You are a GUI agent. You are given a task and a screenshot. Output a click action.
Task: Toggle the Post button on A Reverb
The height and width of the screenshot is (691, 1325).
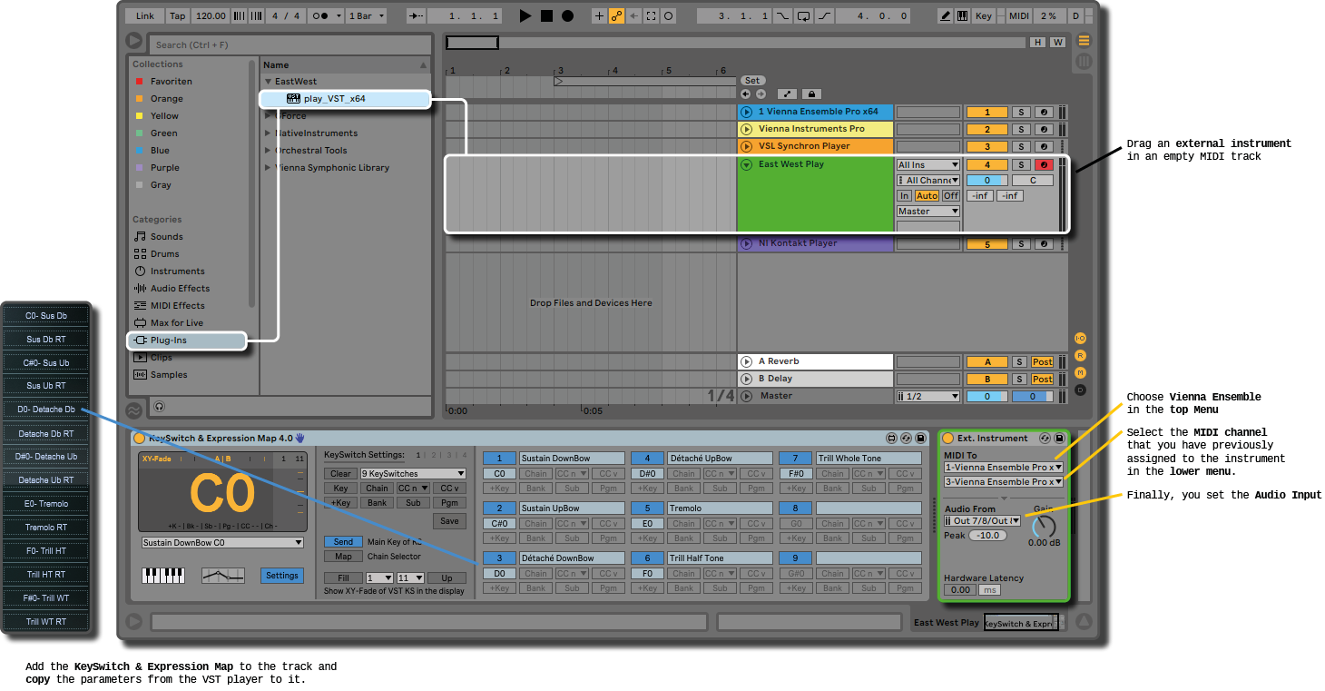(x=1043, y=362)
